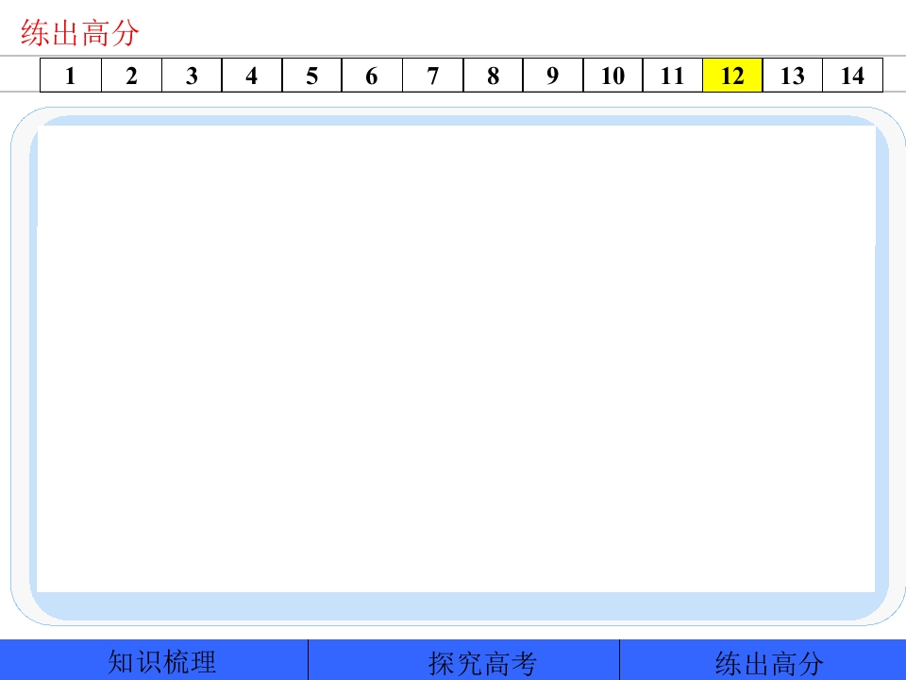Jump to question 1 in the number bar

71,76
